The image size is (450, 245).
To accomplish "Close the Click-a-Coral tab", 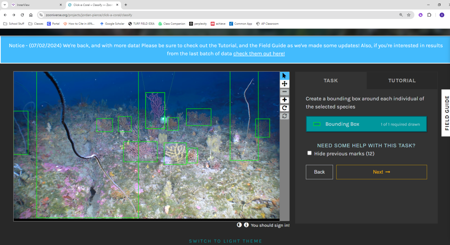I will point(117,5).
